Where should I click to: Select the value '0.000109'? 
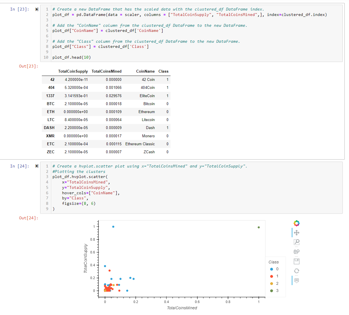114,112
